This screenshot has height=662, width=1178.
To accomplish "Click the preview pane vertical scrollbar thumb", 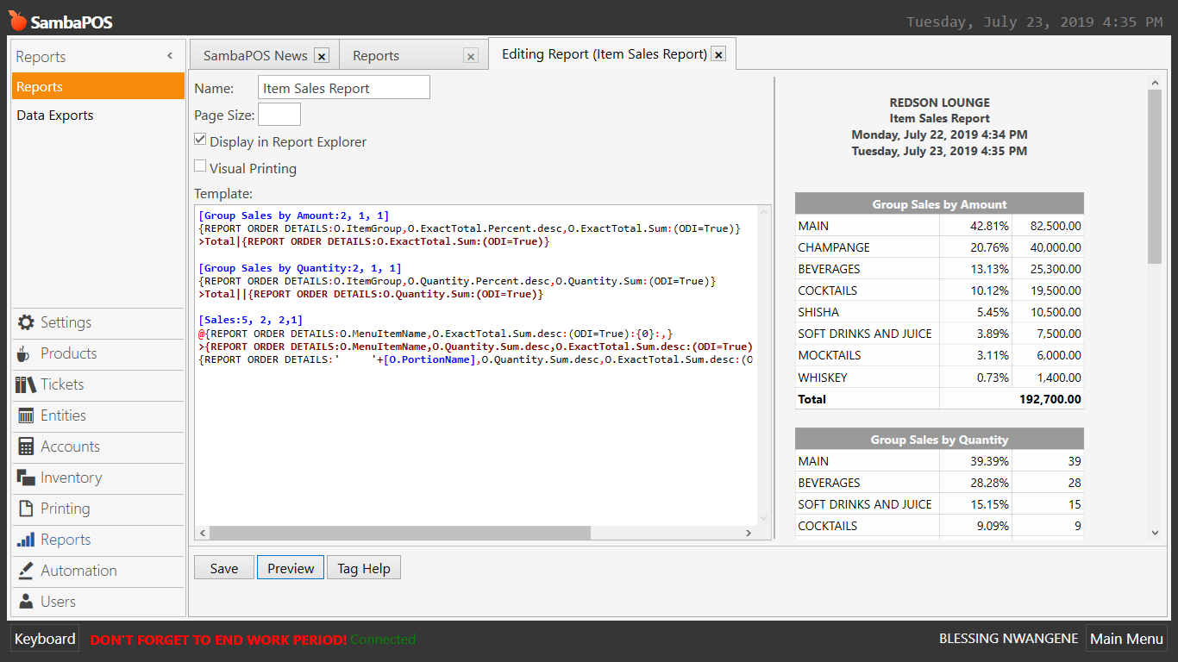I will tap(1156, 177).
